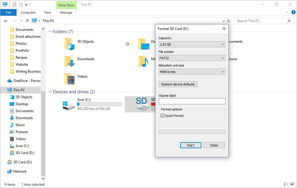Click the Downloads folder icon in Folders
The height and width of the screenshot is (188, 297).
coord(69,61)
